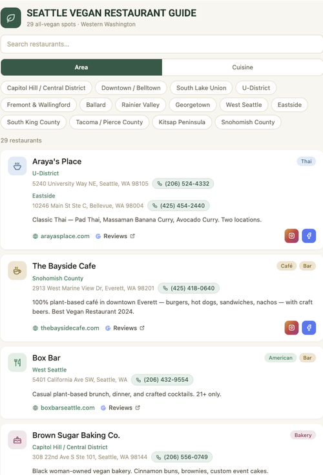Call Brown Sugar Baking (206) 556-0749
The height and width of the screenshot is (475, 323).
(x=182, y=457)
